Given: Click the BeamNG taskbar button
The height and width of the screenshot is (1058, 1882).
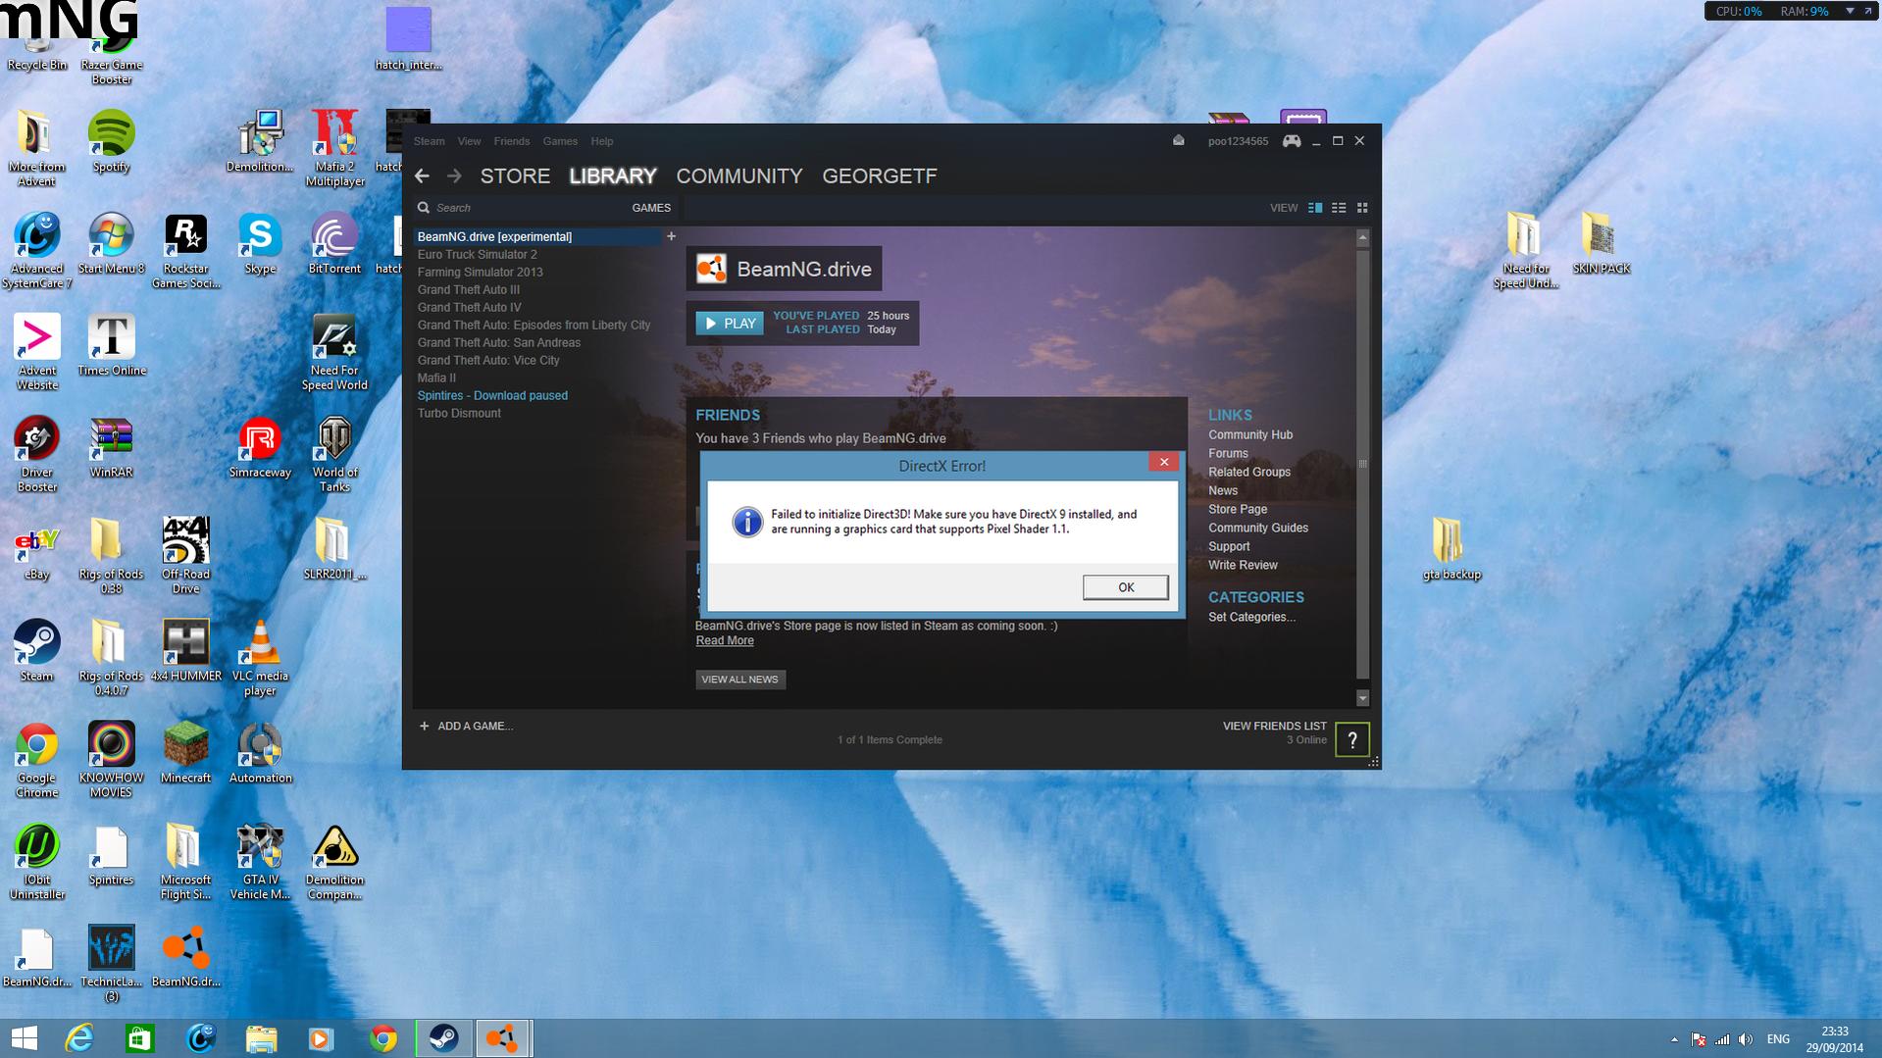Looking at the screenshot, I should [x=503, y=1038].
